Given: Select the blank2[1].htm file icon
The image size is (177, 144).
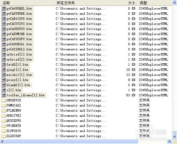Looking at the screenshot, I should pos(4,85).
